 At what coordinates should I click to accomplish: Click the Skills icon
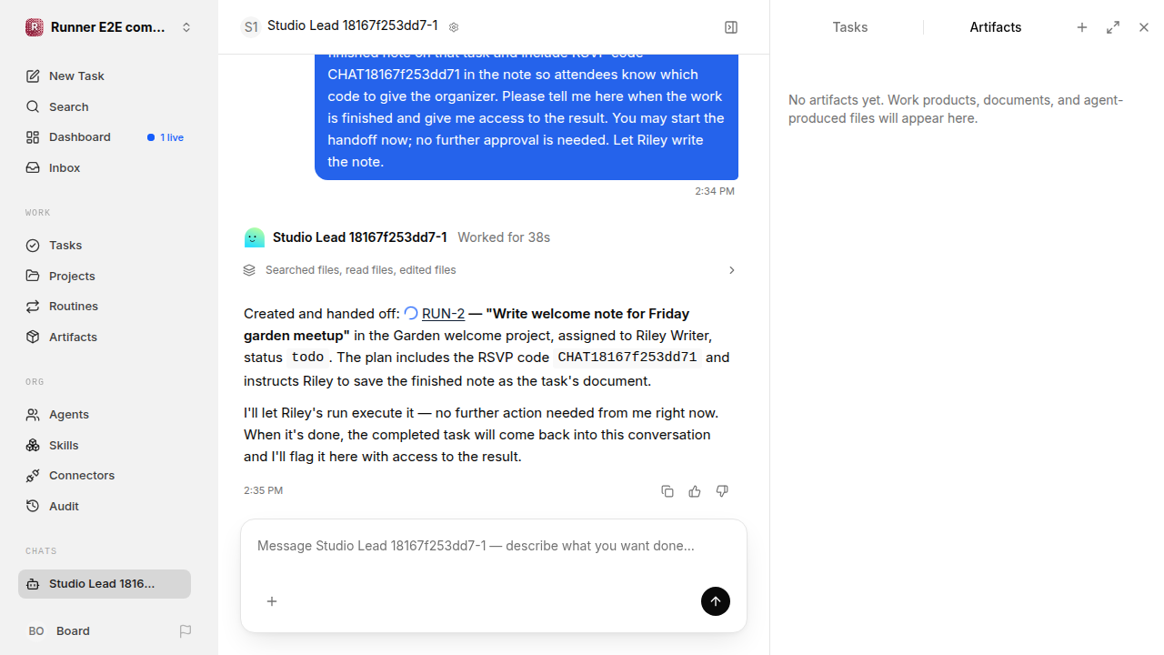(x=33, y=445)
